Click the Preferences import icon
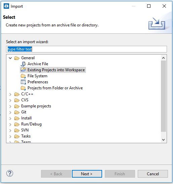This screenshot has width=173, height=184. pyautogui.click(x=23, y=82)
